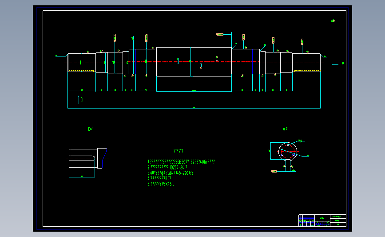Select note line containing HB207-241
The height and width of the screenshot is (237, 385).
[167, 168]
